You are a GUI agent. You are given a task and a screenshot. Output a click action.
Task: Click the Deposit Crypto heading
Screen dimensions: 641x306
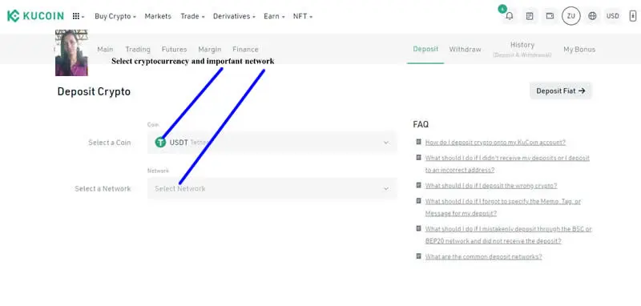click(x=94, y=91)
